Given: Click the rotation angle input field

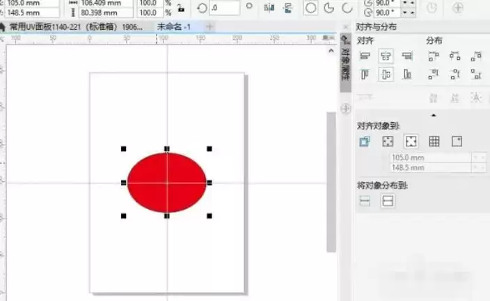Looking at the screenshot, I should [225, 8].
